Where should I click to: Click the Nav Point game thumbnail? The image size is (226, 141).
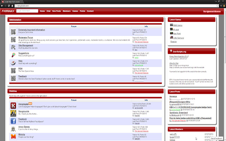(171, 33)
